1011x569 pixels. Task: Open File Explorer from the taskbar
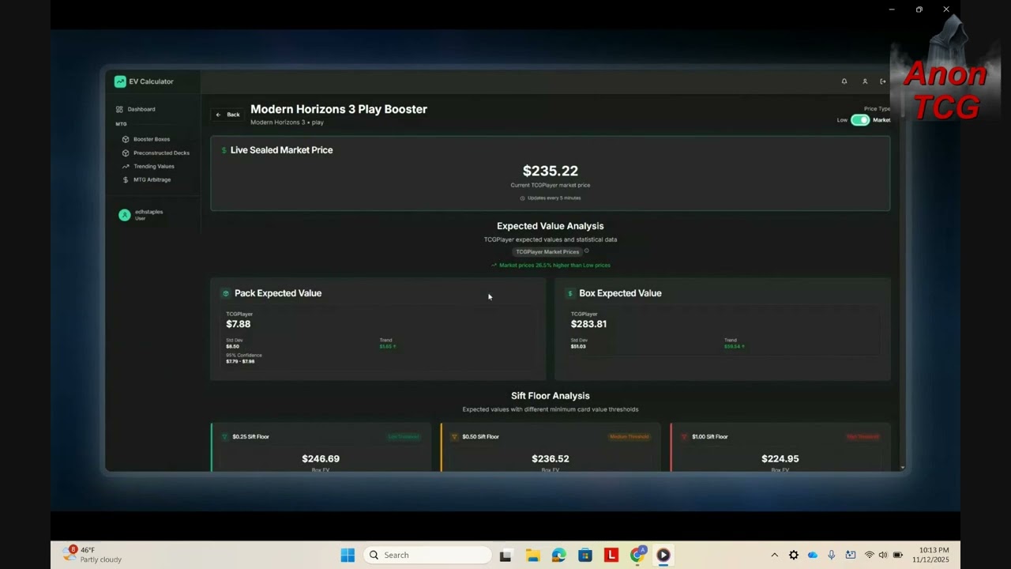pos(533,555)
